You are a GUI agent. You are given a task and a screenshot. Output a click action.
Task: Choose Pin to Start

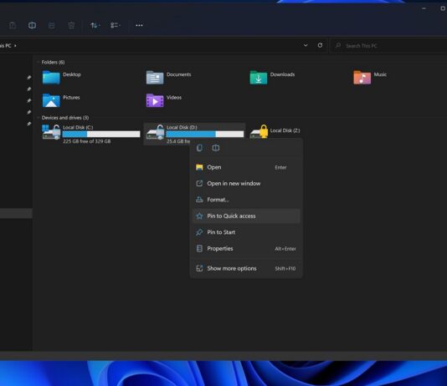246,232
